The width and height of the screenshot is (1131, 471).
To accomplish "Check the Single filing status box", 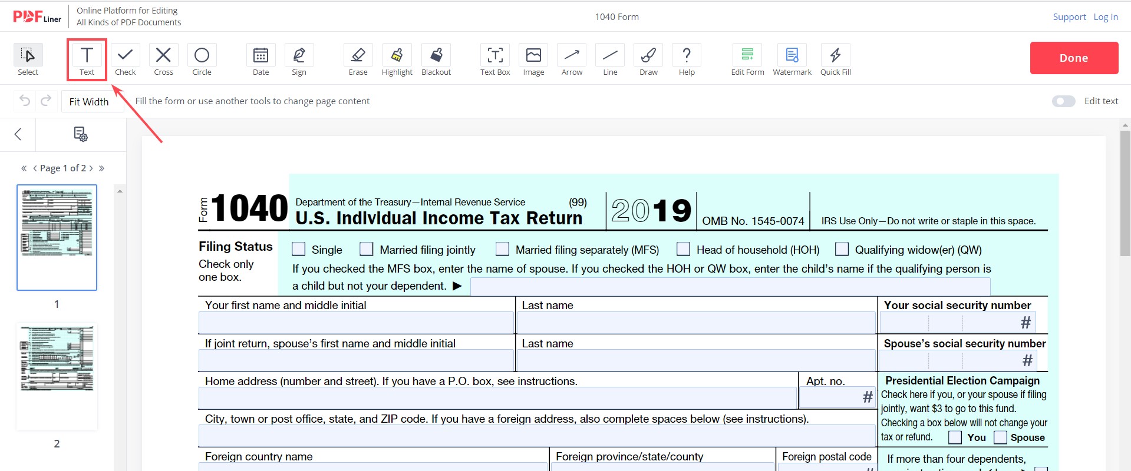I will coord(299,249).
